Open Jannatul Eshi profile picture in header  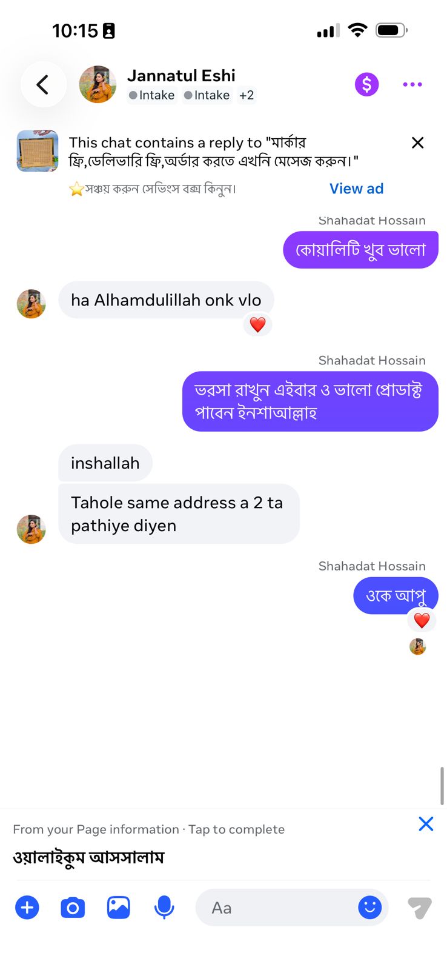[x=98, y=84]
